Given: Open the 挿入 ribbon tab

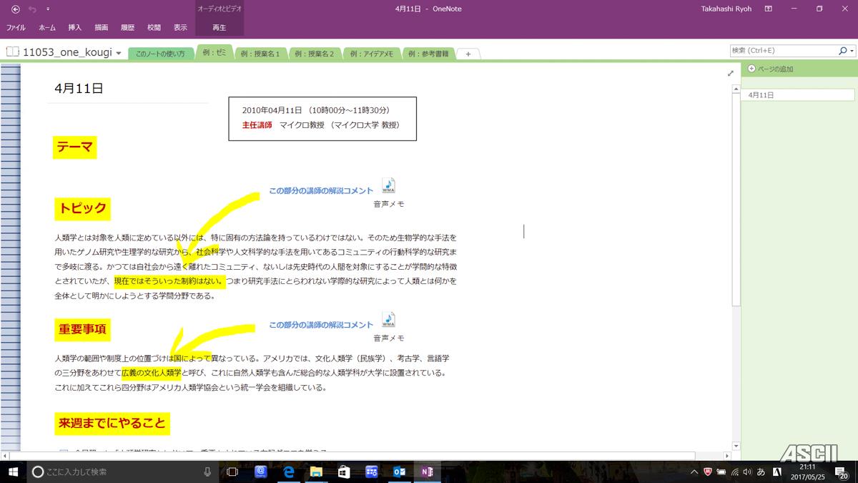Looking at the screenshot, I should tap(74, 27).
